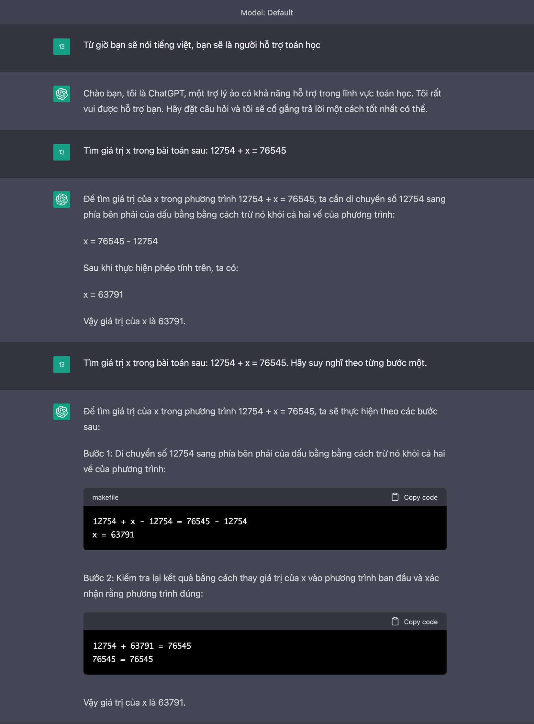This screenshot has width=534, height=724.
Task: Click the ChatGPT logo beside the greeting reply
Action: click(61, 94)
